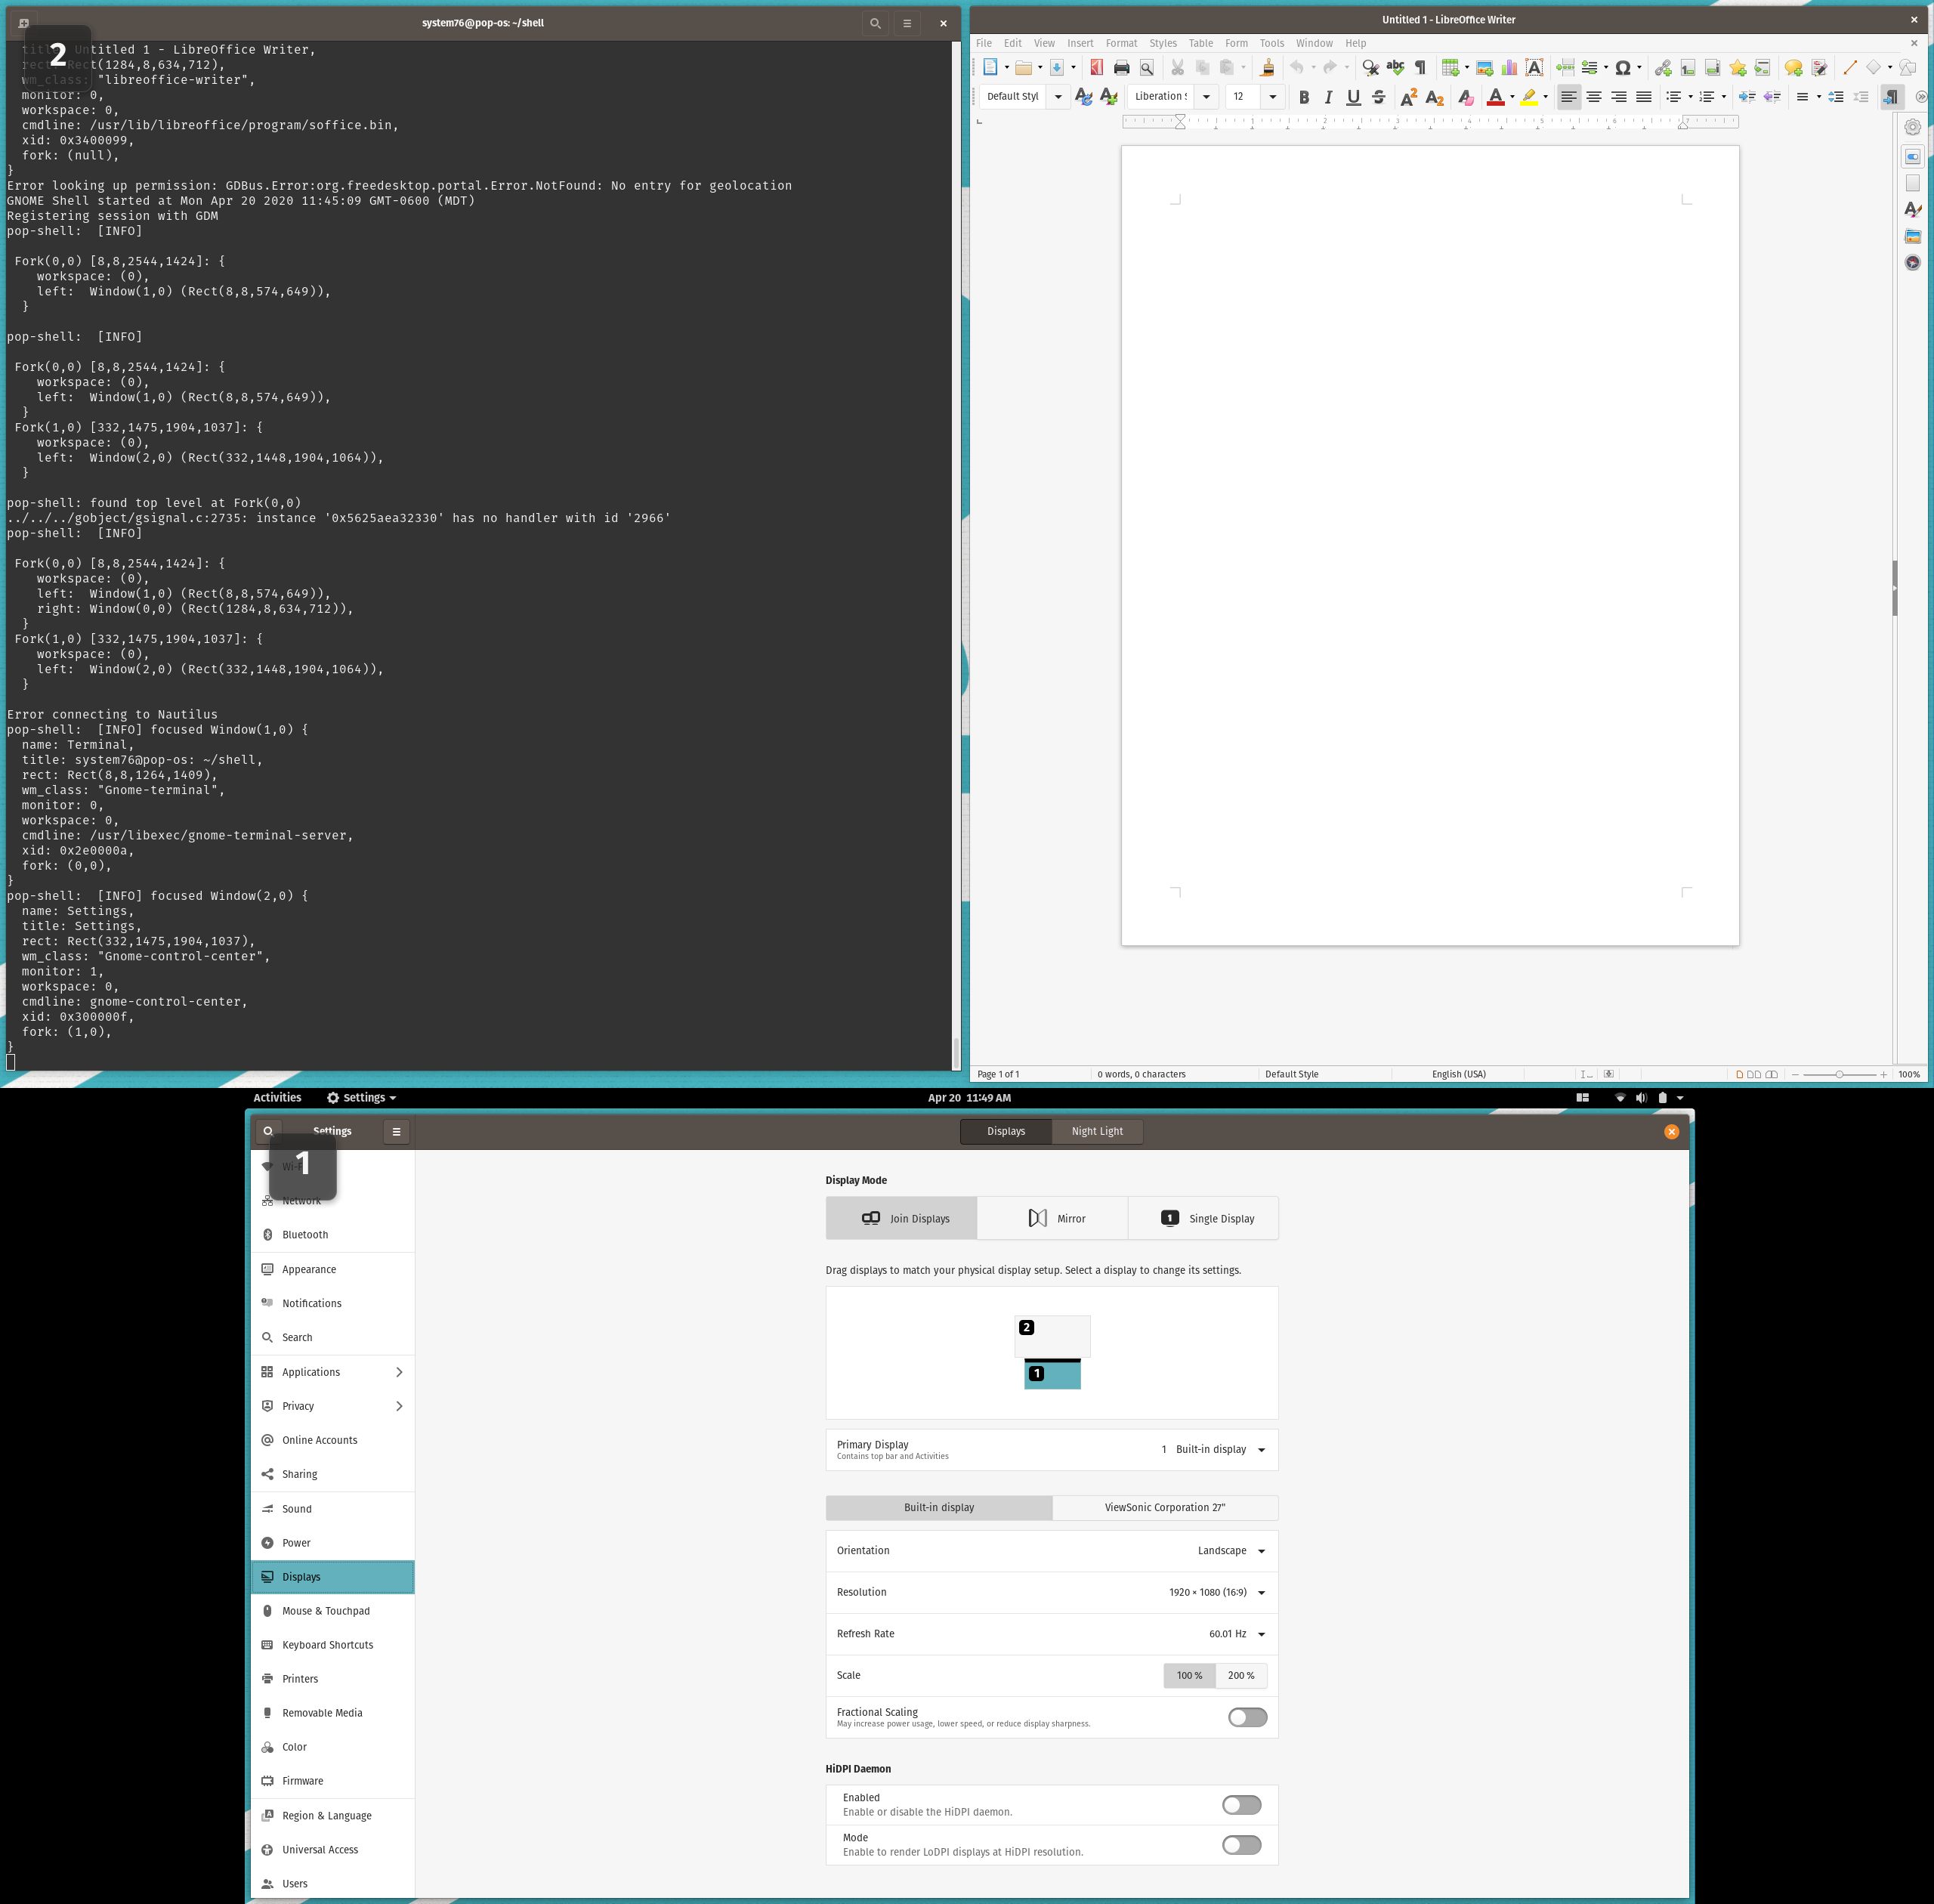Toggle Fractional Scaling switch

[x=1247, y=1717]
